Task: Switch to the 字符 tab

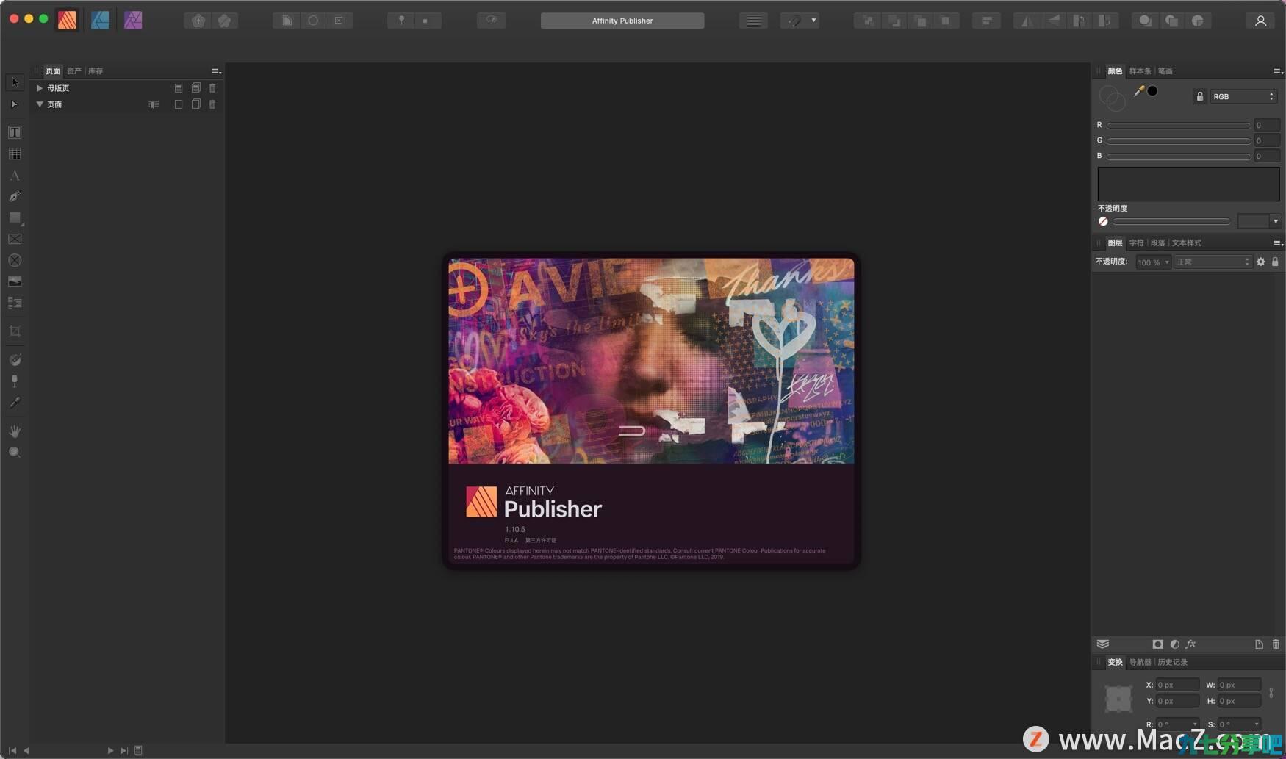Action: [1136, 242]
